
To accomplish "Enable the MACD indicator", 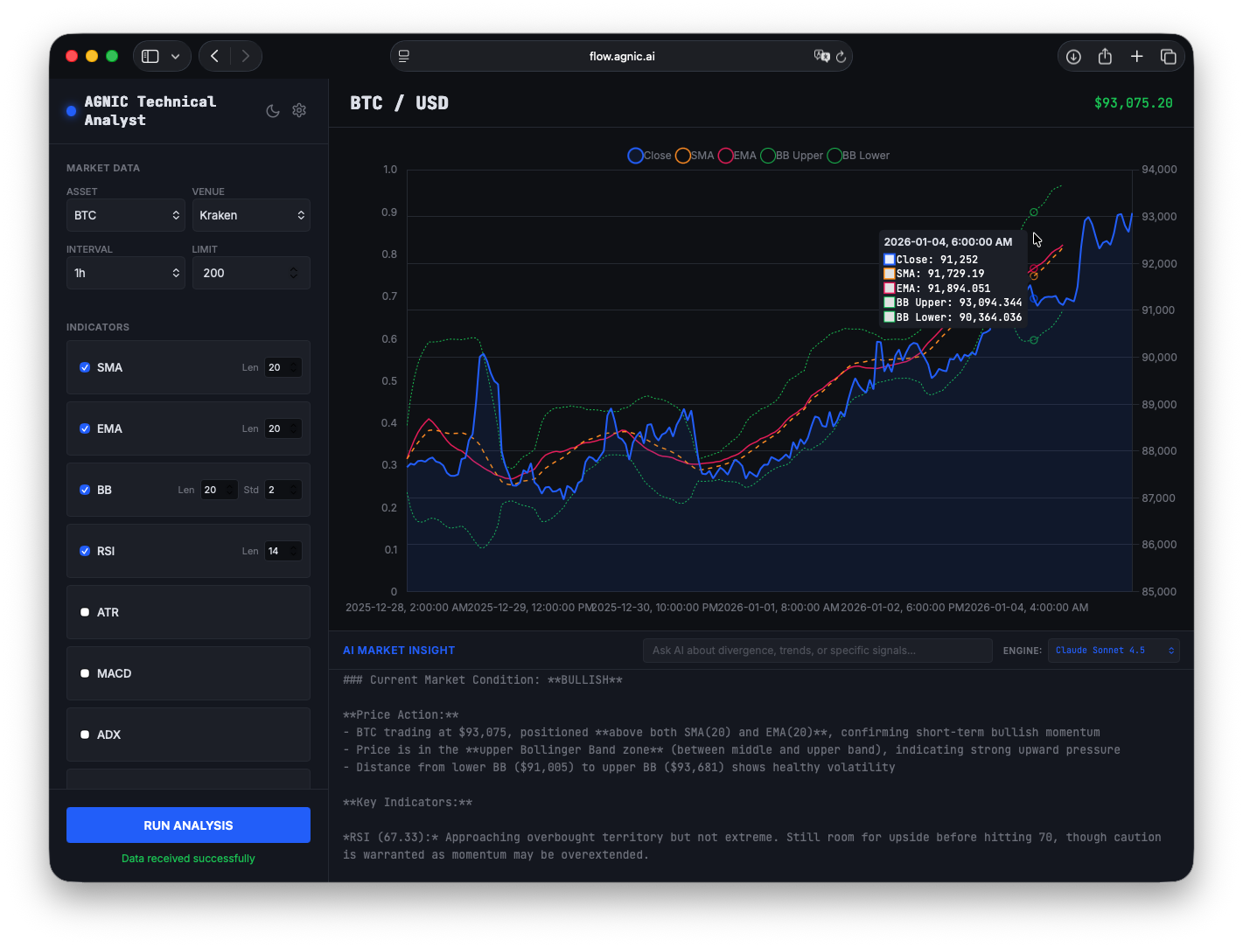I will pyautogui.click(x=85, y=673).
